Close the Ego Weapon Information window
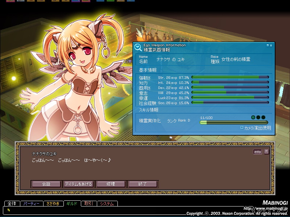The image size is (290, 217). tap(271, 46)
